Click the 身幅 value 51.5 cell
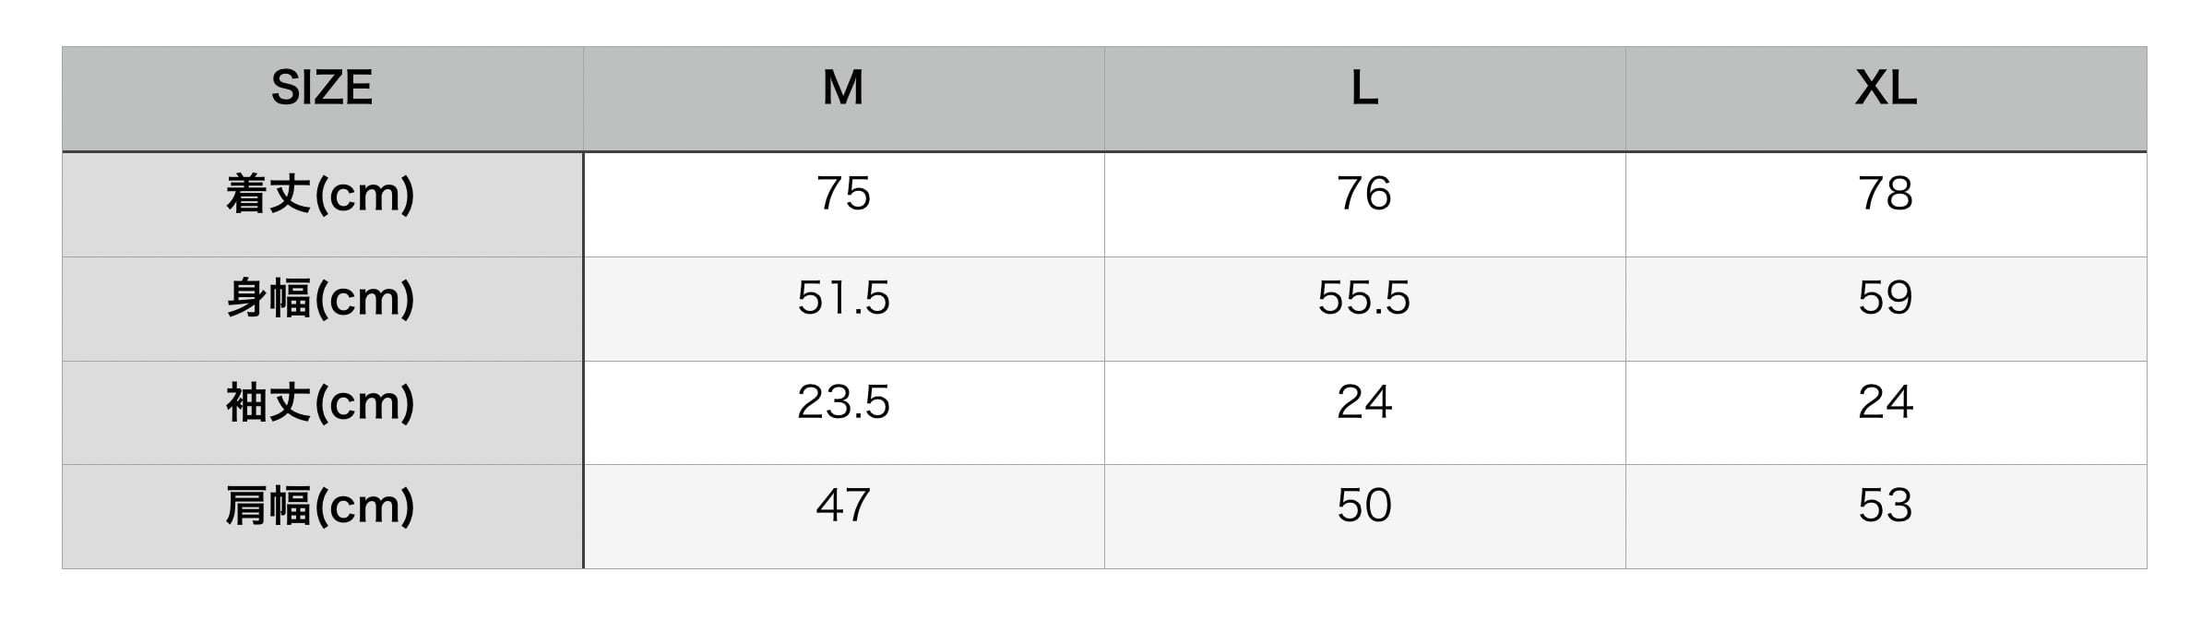 (x=843, y=299)
